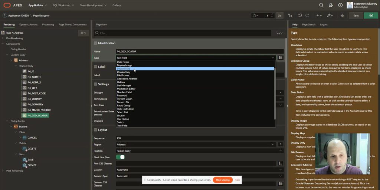This screenshot has height=190, width=380.
Task: Select the SAVE button node icon
Action: click(24, 160)
